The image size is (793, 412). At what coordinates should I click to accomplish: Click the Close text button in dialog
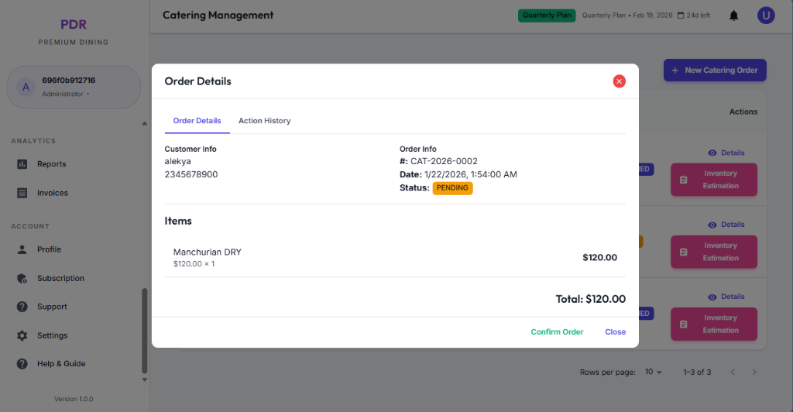[615, 331]
